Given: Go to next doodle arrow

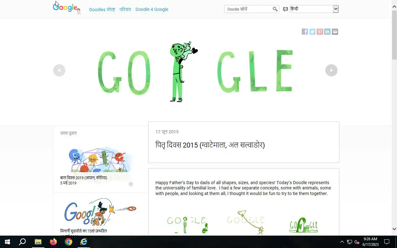Looking at the screenshot, I should point(331,70).
